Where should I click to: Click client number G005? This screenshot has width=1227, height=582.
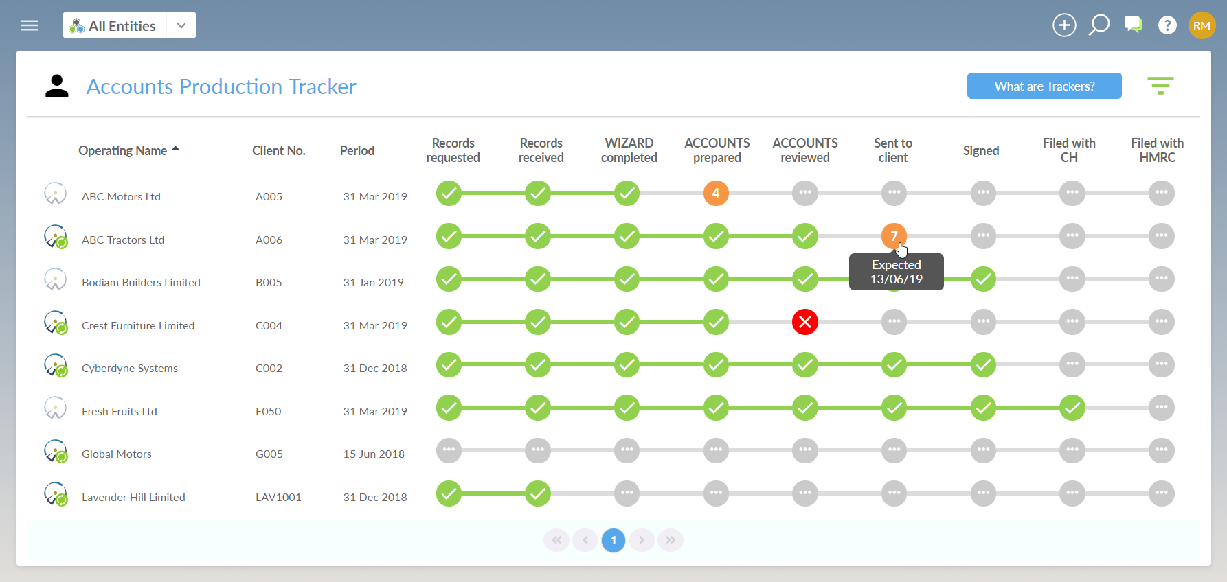(x=269, y=454)
